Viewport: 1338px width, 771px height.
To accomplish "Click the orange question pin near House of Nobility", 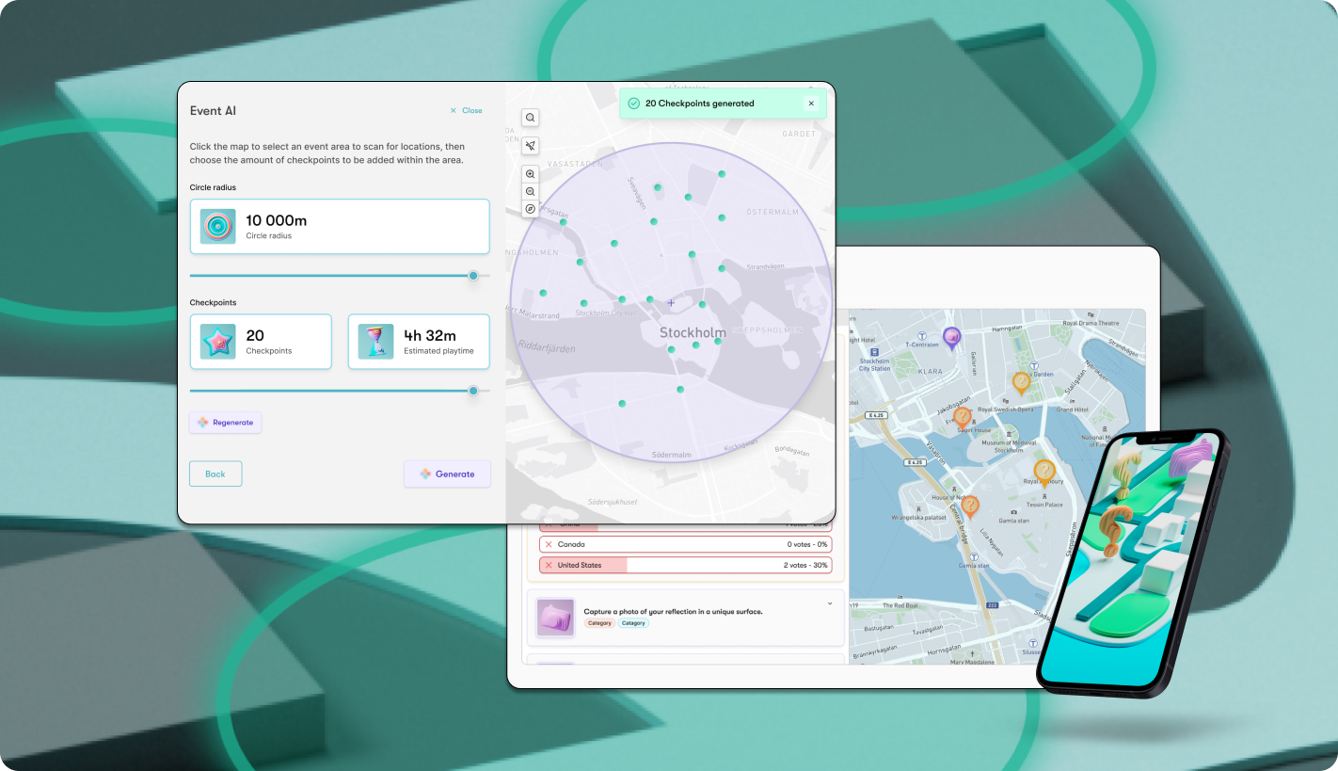I will [x=969, y=506].
